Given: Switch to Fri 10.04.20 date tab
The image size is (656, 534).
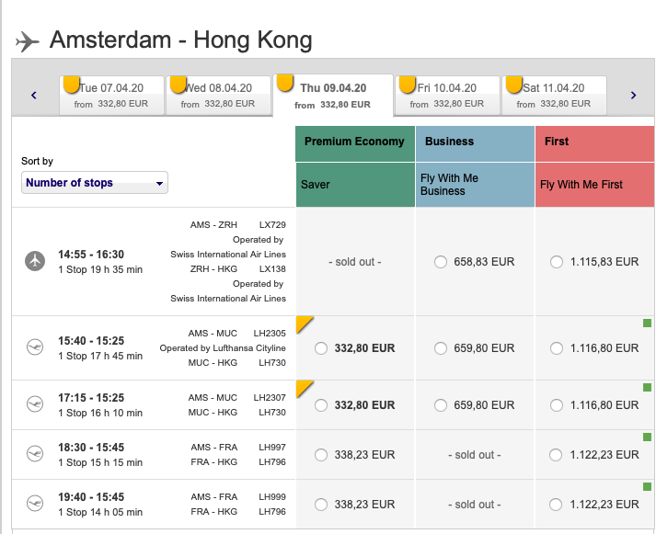Looking at the screenshot, I should (448, 96).
